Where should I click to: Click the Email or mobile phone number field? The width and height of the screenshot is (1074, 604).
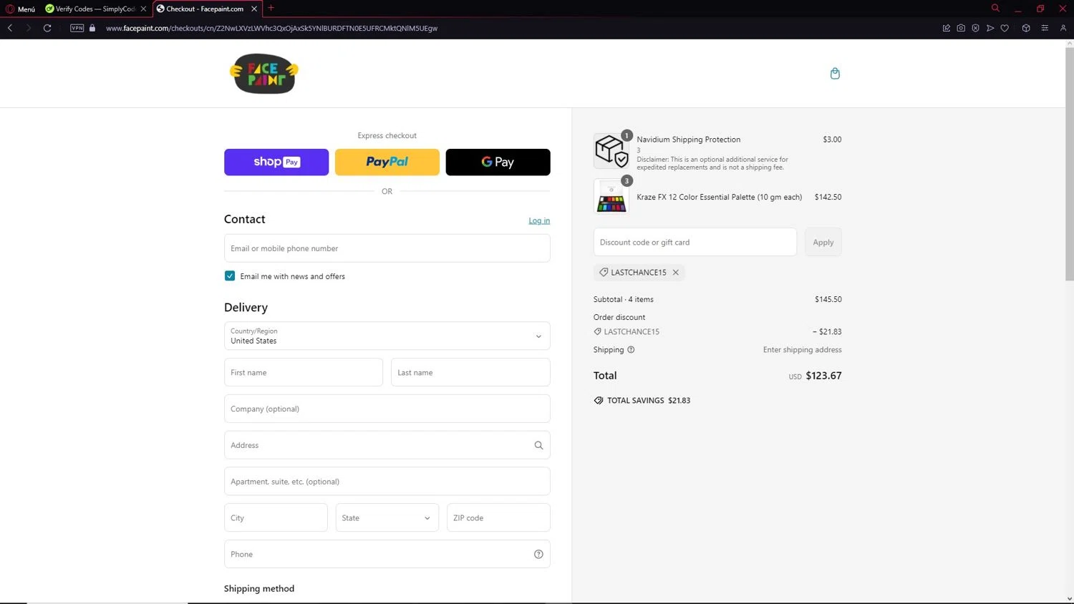click(x=387, y=248)
